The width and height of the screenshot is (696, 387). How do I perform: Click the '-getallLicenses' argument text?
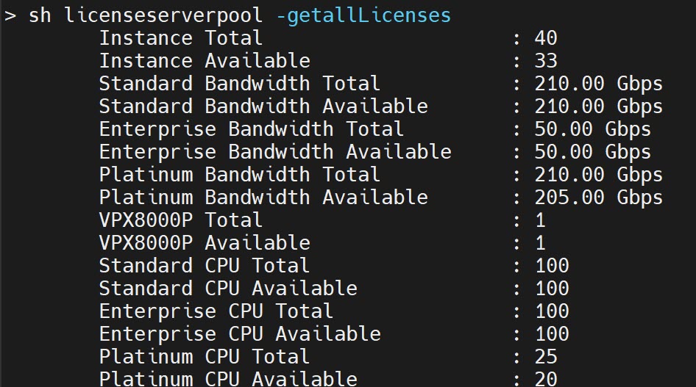point(363,16)
